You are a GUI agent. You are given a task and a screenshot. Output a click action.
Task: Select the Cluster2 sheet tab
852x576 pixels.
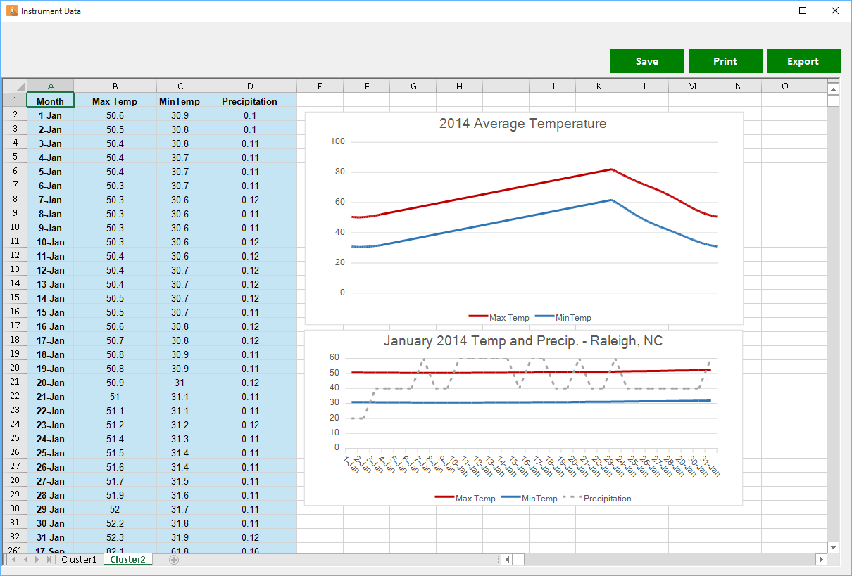[x=127, y=560]
